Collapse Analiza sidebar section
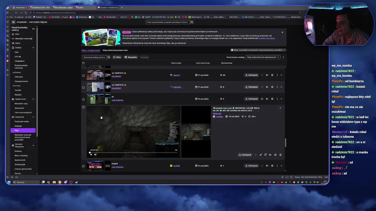The height and width of the screenshot is (211, 376). (x=33, y=47)
